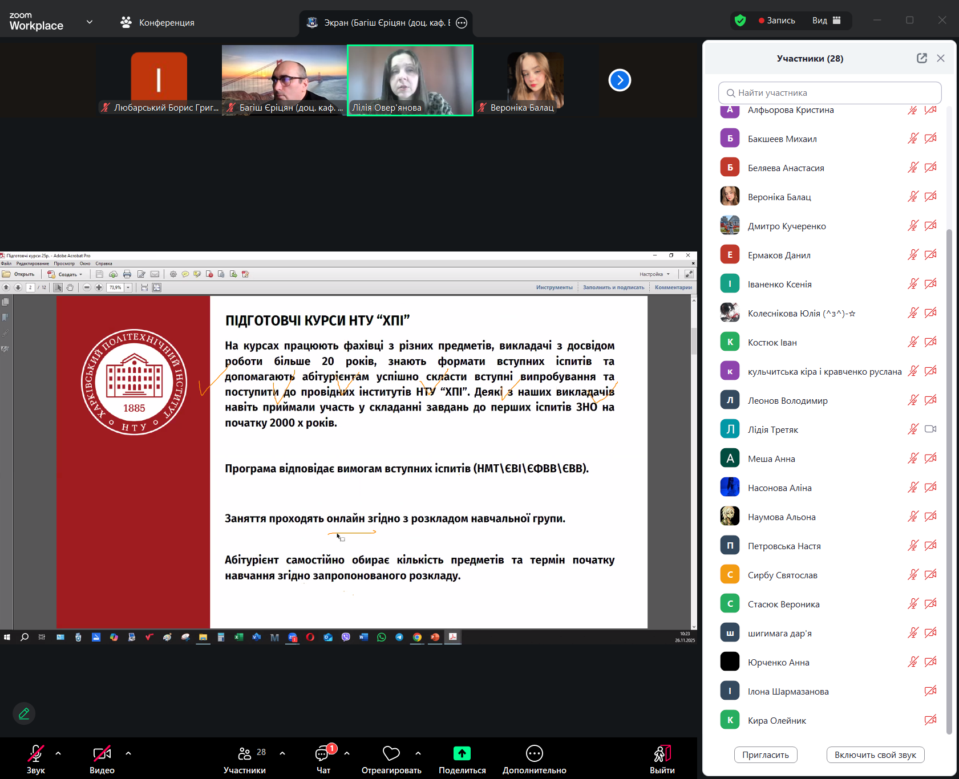Click the participants list scrollbar
This screenshot has height=779, width=959.
coord(949,481)
